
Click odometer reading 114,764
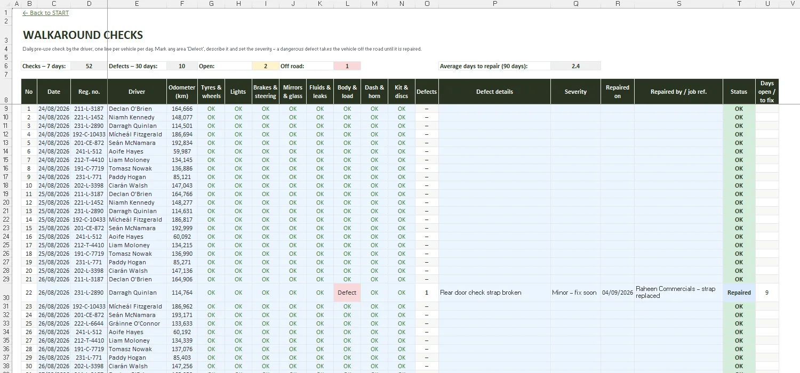(182, 293)
